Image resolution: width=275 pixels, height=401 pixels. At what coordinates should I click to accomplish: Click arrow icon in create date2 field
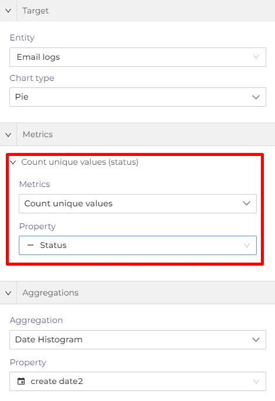256,381
